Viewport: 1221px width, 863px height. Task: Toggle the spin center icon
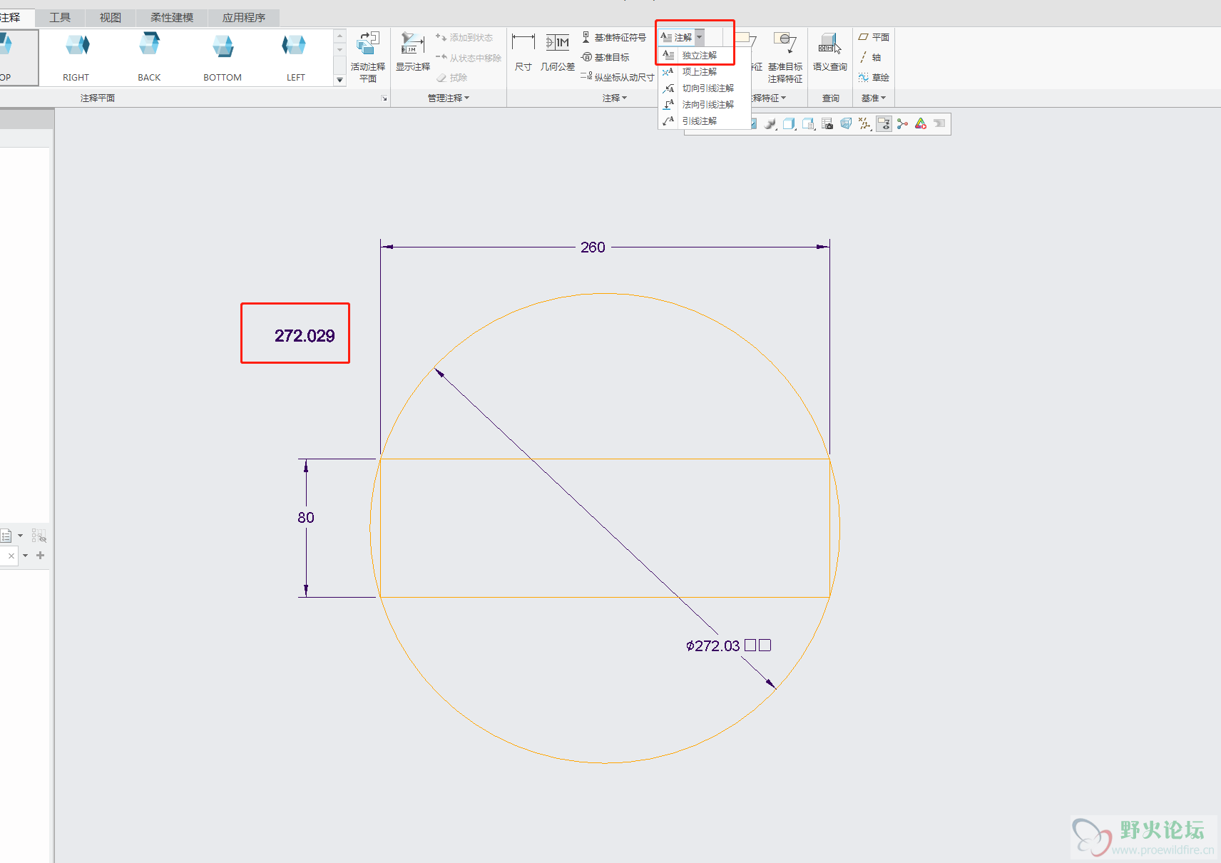(902, 124)
